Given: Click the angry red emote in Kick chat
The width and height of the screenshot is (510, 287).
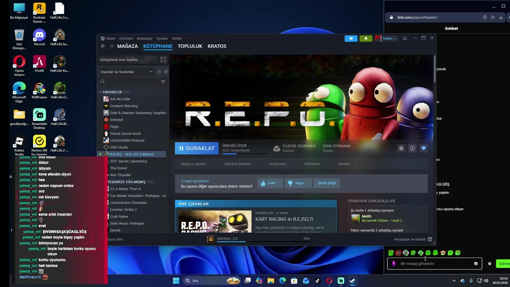Looking at the screenshot, I should click(x=398, y=253).
